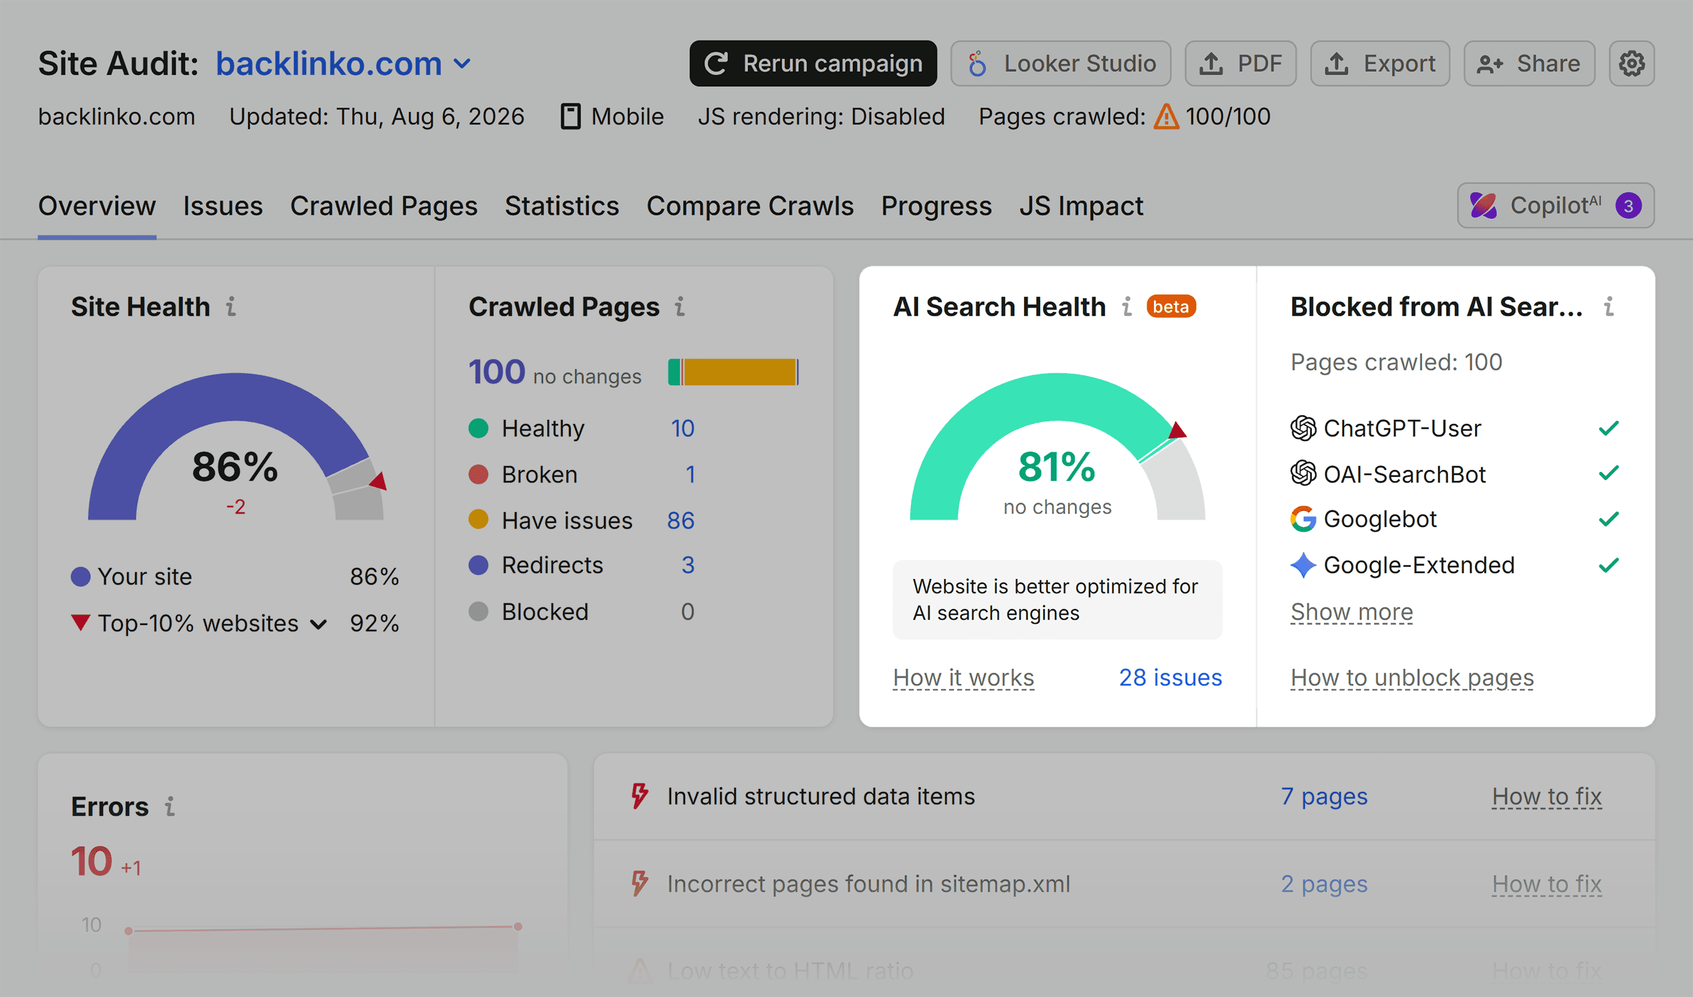Open the Issues tab
The image size is (1693, 997).
pos(223,206)
